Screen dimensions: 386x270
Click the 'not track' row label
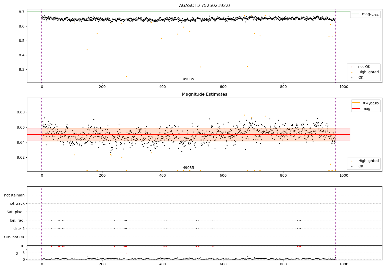click(16, 204)
